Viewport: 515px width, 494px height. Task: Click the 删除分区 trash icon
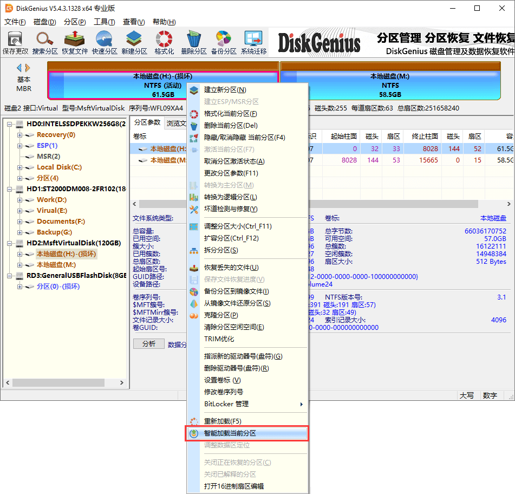[x=194, y=42]
